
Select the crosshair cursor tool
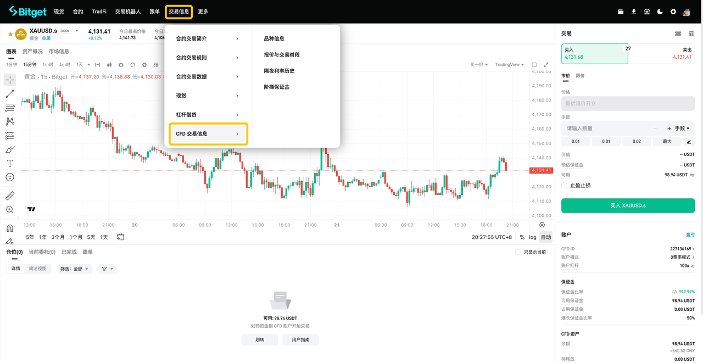10,80
